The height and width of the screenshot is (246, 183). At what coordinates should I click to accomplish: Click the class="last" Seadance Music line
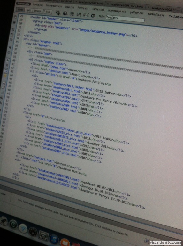(51, 165)
